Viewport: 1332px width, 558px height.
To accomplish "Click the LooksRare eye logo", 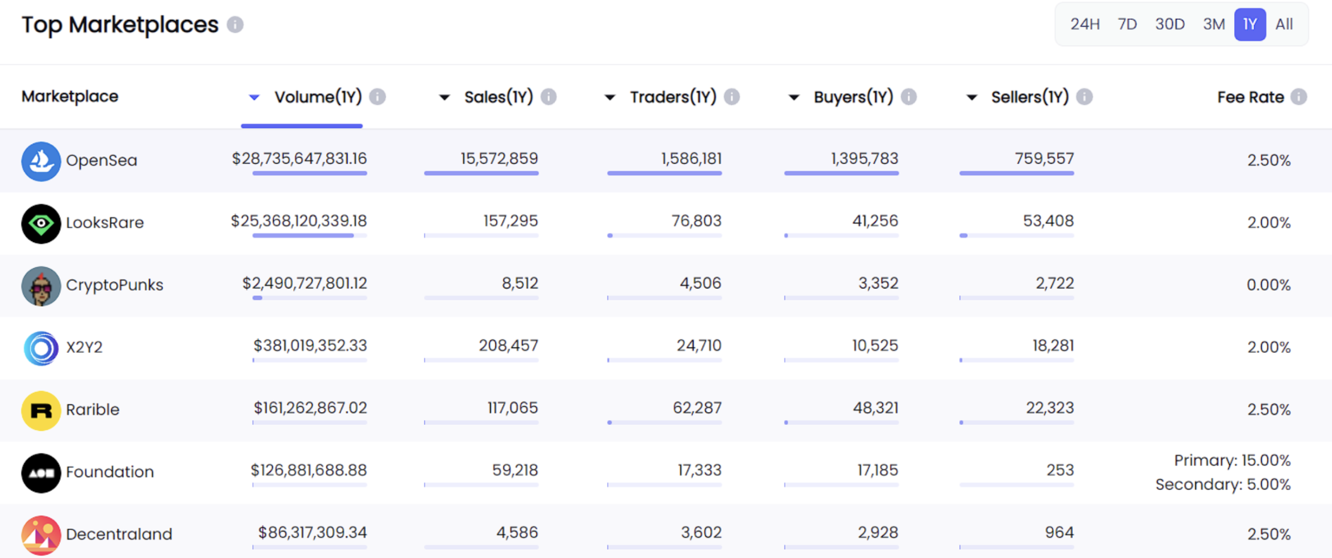I will coord(41,223).
